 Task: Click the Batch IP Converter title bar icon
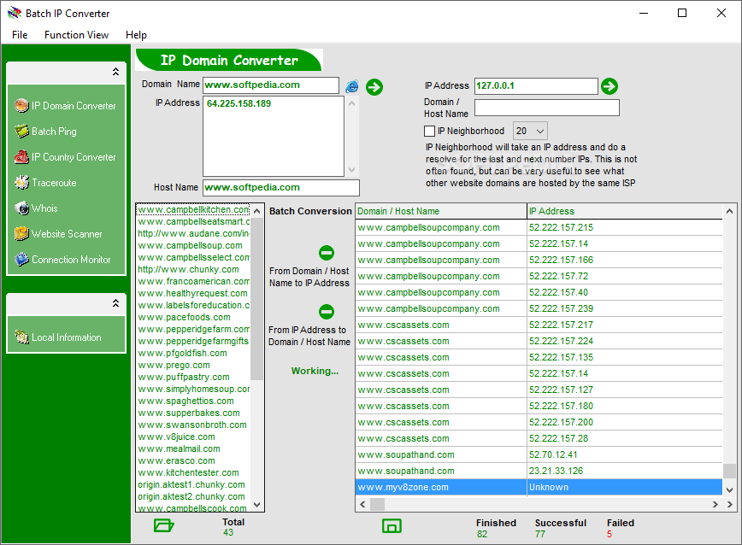15,13
